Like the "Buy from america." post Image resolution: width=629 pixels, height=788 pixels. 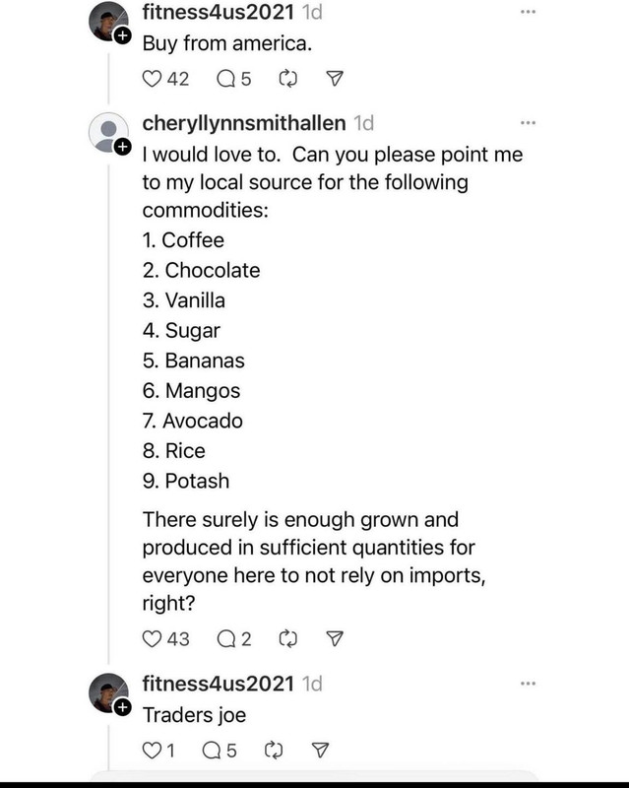(x=152, y=79)
